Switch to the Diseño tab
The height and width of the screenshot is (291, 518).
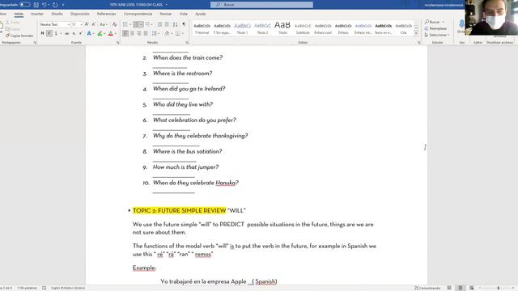coord(57,14)
